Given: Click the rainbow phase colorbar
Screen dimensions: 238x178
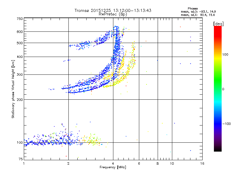Looking at the screenshot, I should [x=218, y=89].
